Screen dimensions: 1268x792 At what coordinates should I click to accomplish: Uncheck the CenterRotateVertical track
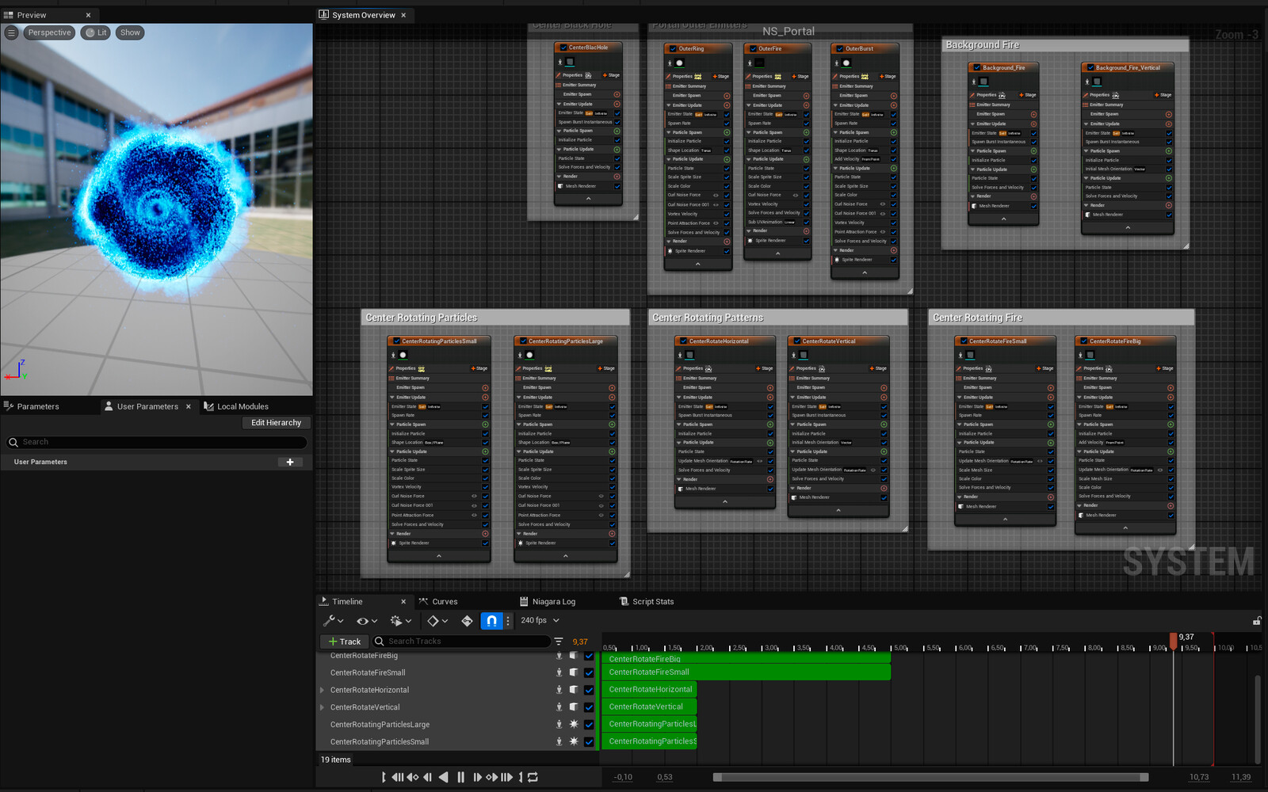[x=589, y=707]
